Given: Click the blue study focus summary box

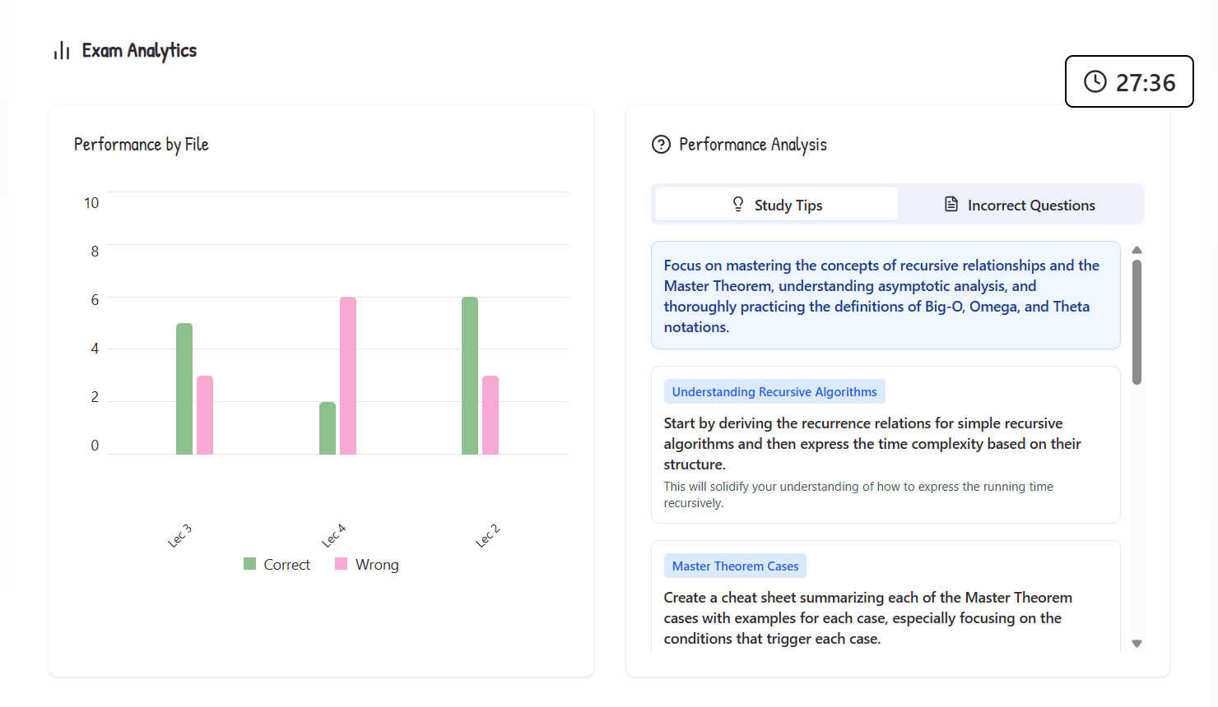Looking at the screenshot, I should point(885,295).
